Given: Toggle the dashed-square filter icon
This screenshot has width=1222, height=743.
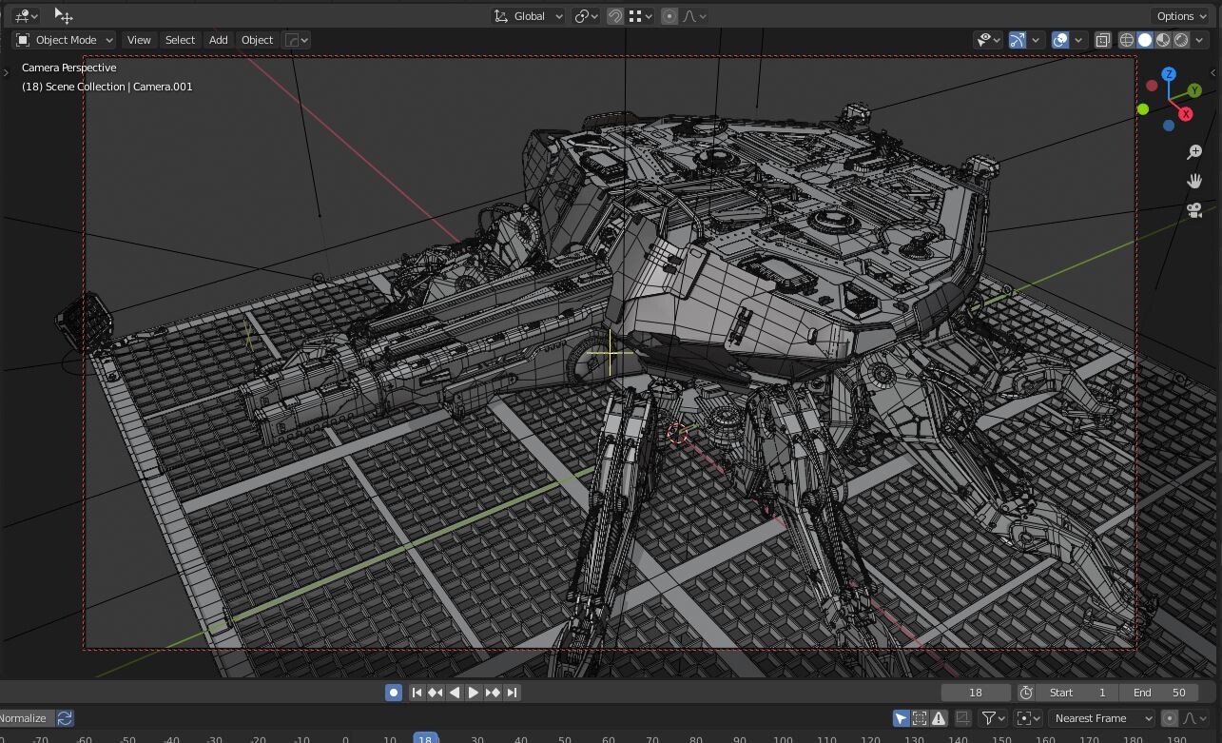Looking at the screenshot, I should pyautogui.click(x=920, y=718).
